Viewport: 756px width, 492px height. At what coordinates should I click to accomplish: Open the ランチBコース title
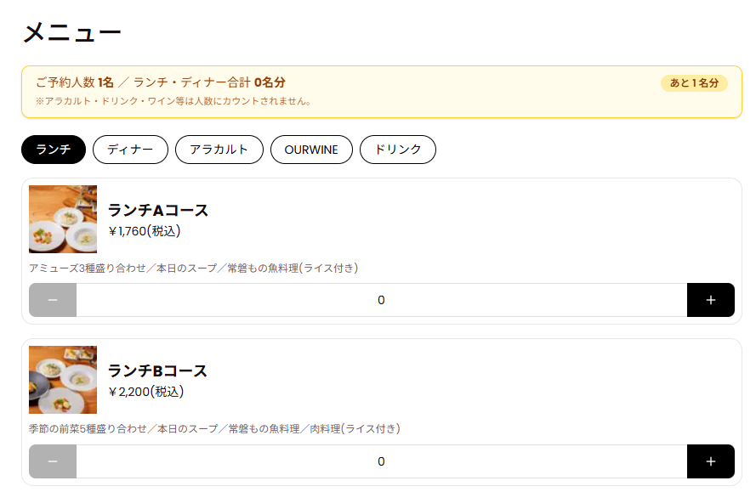tap(158, 371)
